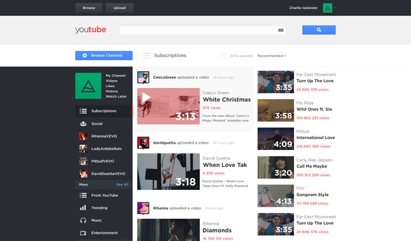Select the RihannaVEVO channel in sidebar

pos(104,136)
